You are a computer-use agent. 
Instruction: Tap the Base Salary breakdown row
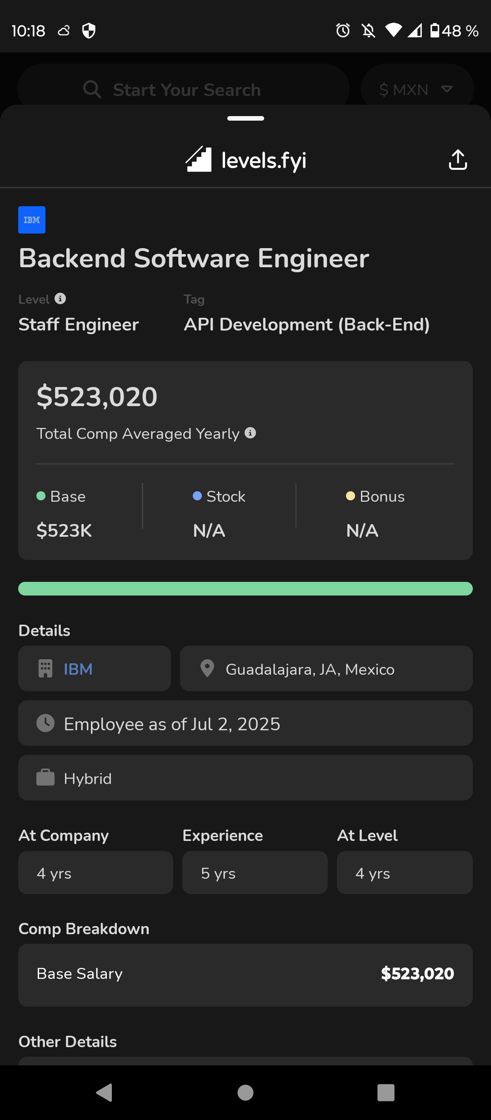pos(245,973)
